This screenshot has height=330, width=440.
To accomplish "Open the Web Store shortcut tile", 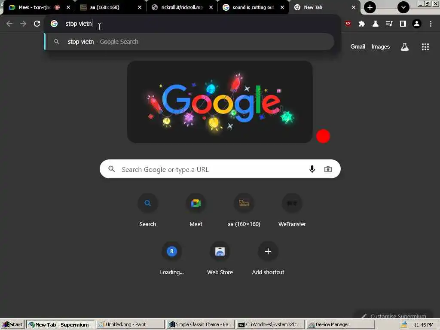I will coord(220,258).
